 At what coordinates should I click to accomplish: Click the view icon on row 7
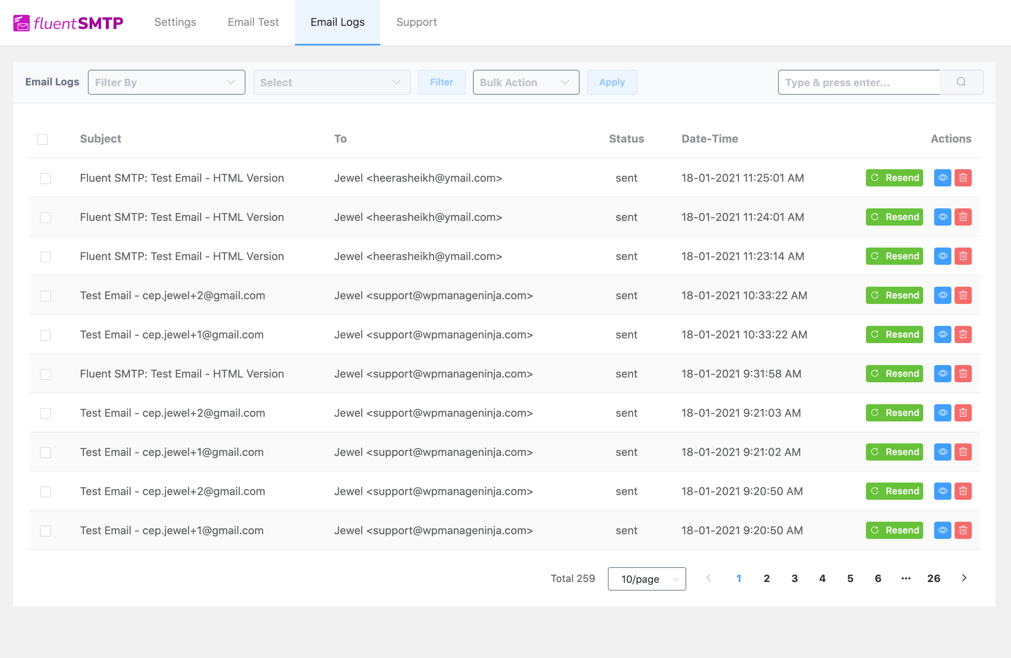click(x=942, y=413)
